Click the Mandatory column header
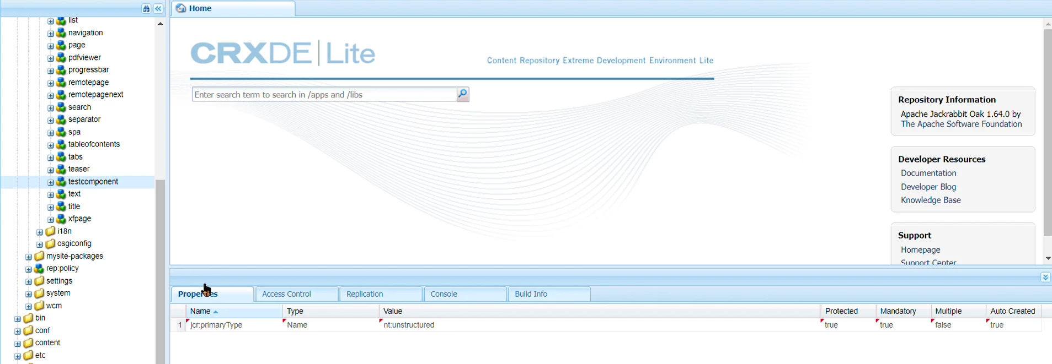Screen dimensions: 1052x364 (x=904, y=311)
